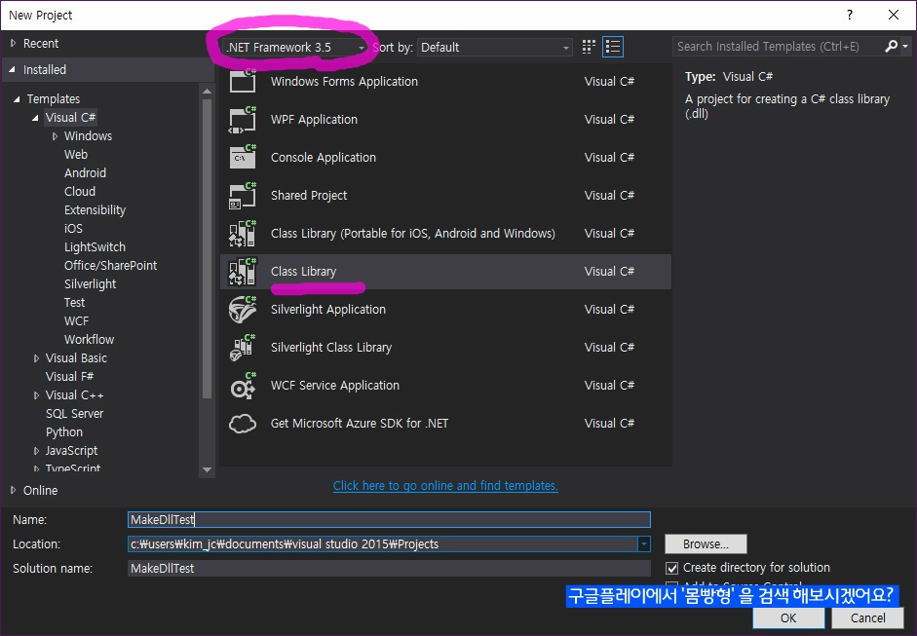Open the help question mark button
This screenshot has height=636, width=917.
coord(850,15)
